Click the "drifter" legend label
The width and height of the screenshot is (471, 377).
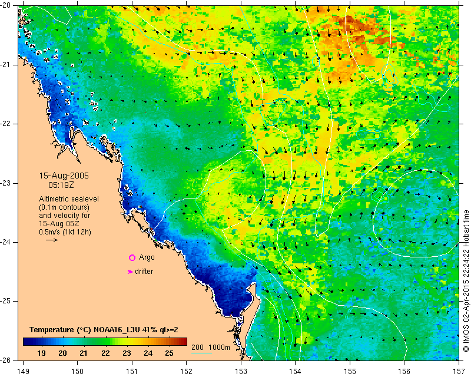pos(144,272)
